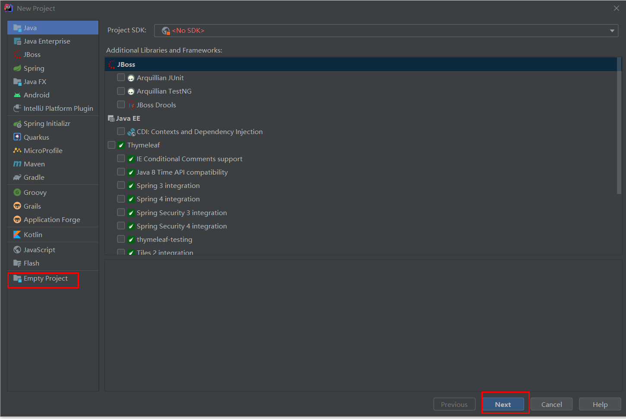Close the New Project window
This screenshot has height=419, width=626.
pyautogui.click(x=617, y=8)
